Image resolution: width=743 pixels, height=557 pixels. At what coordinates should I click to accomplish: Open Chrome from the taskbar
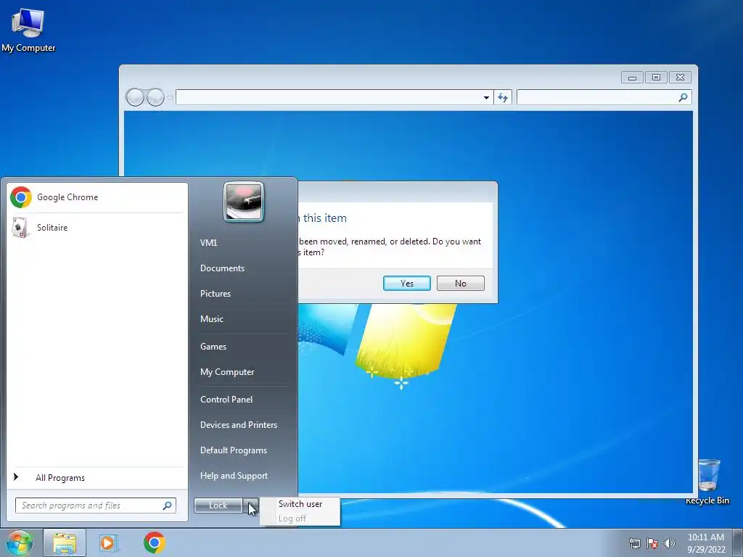pos(155,542)
